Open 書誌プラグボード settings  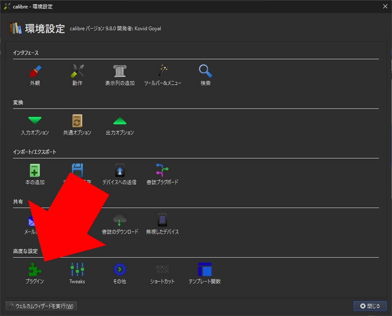coord(162,174)
